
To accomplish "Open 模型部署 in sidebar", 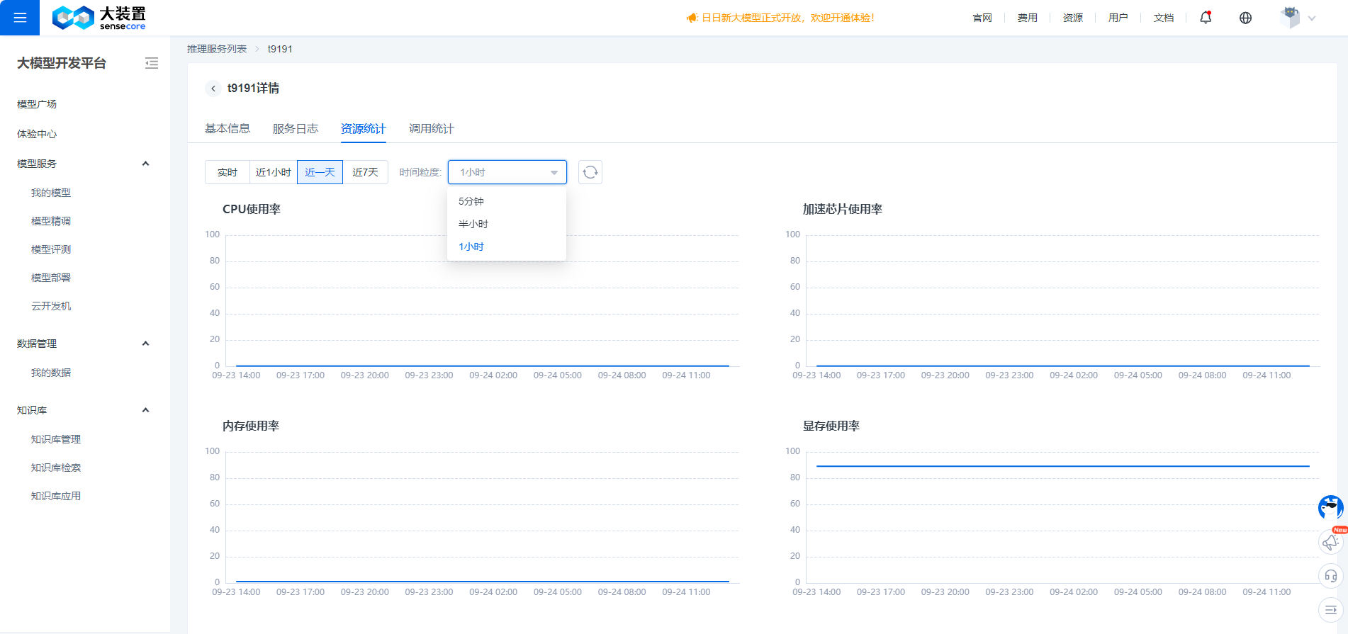I will [51, 278].
